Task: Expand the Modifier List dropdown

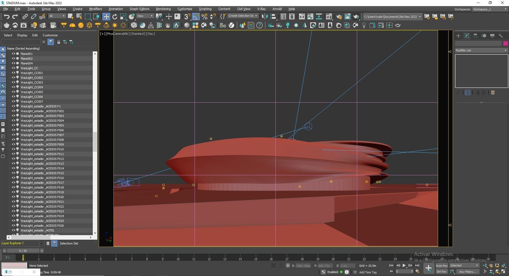Action: click(481, 50)
